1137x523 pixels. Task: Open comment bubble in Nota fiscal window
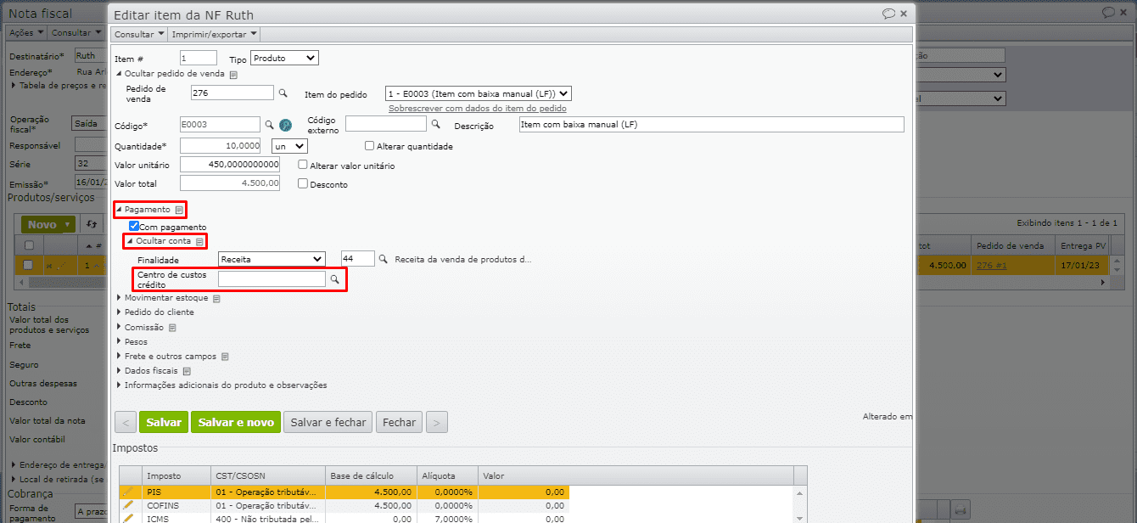coord(1108,13)
